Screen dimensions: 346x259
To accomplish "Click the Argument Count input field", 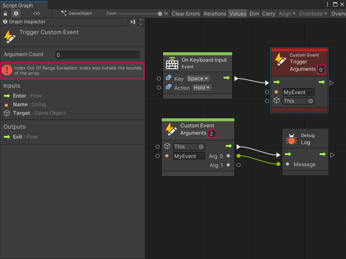I will [97, 55].
